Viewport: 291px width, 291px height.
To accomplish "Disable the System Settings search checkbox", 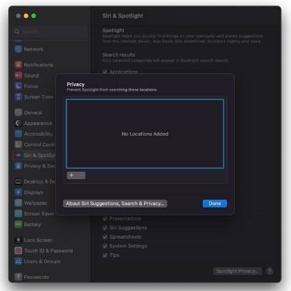I will tap(105, 246).
